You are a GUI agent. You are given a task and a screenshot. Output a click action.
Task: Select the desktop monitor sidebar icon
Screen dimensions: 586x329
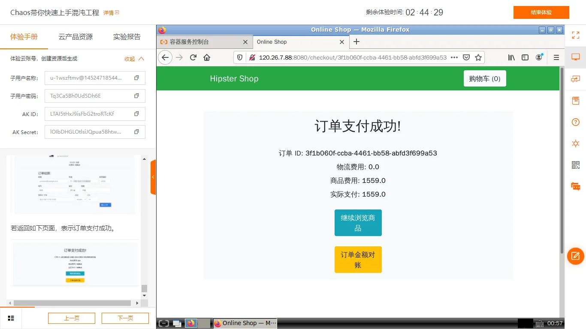click(x=575, y=57)
